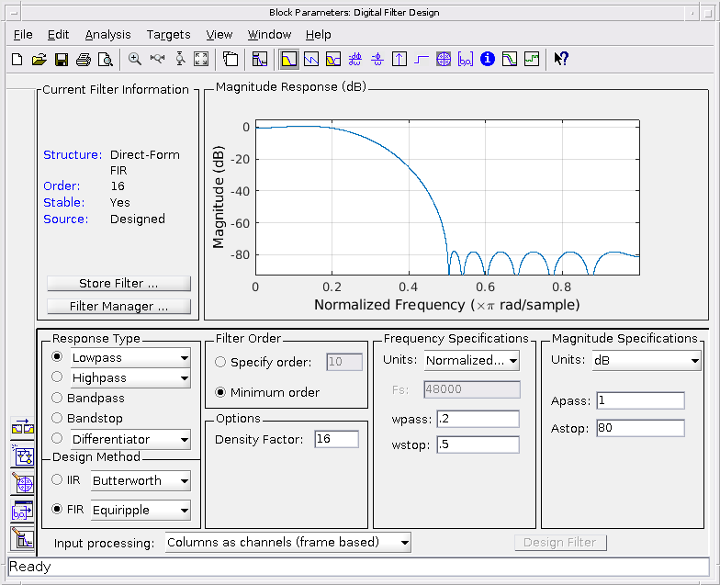Toggle the legend toolbar icon

230,59
